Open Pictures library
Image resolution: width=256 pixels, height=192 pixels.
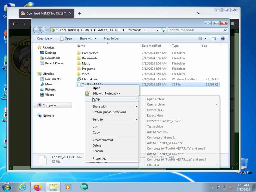(50, 89)
